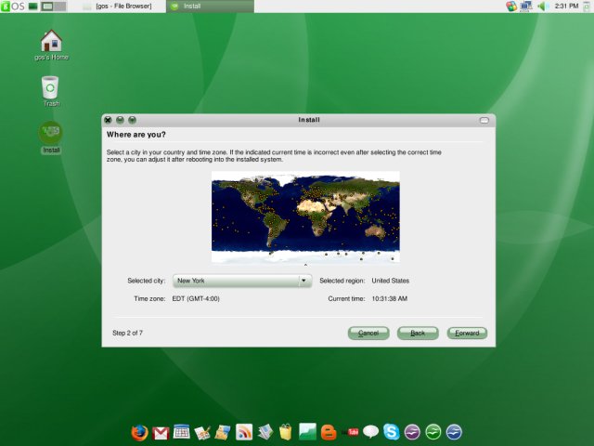The height and width of the screenshot is (446, 594).
Task: Open the blue OpenOffice dock icon
Action: [x=454, y=432]
